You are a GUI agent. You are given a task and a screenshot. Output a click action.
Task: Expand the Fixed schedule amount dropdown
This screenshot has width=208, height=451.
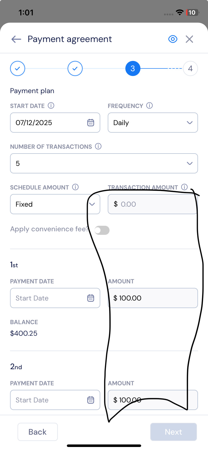click(55, 204)
